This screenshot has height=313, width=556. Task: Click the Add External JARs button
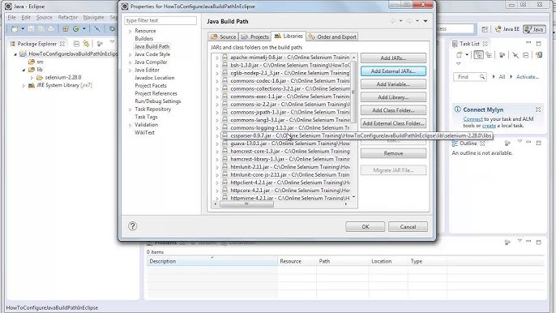pyautogui.click(x=393, y=71)
